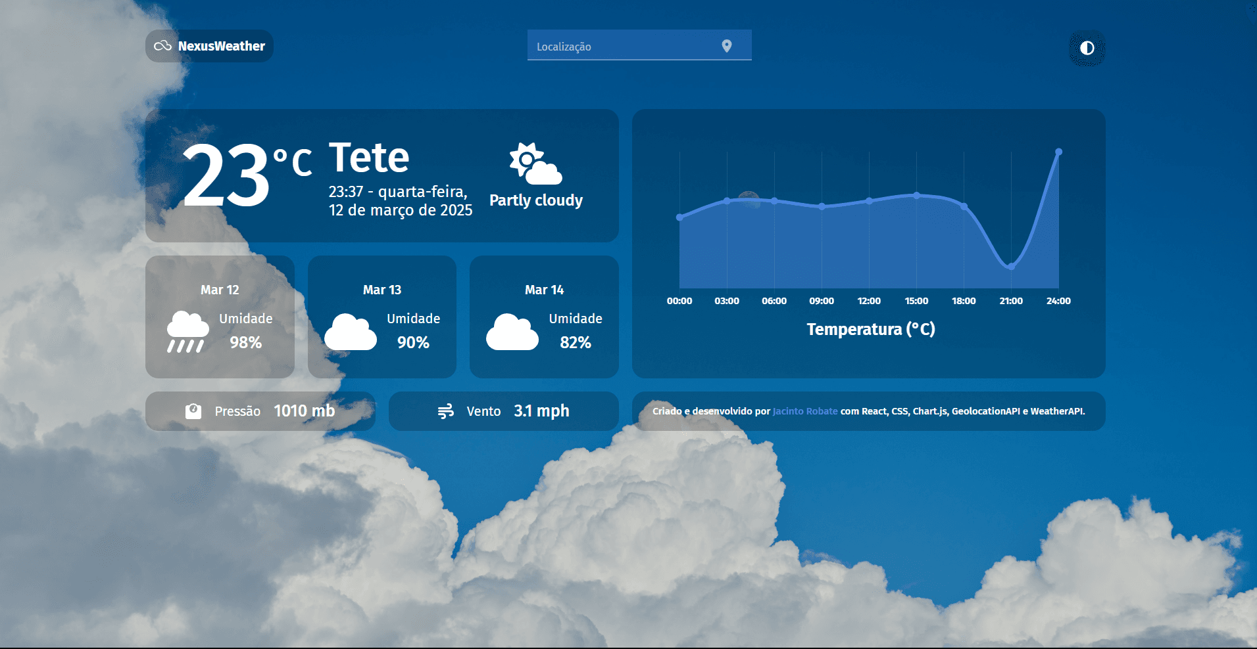Click the pressure gauge icon
The image size is (1257, 649).
(x=193, y=411)
